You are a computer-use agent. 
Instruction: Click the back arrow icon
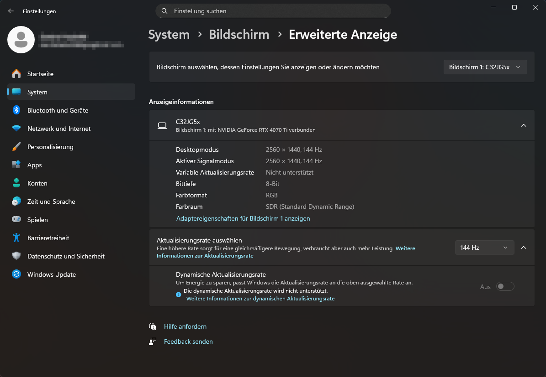pyautogui.click(x=11, y=11)
